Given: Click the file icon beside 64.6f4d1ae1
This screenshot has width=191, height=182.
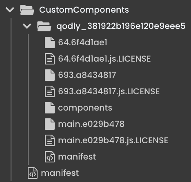Looking at the screenshot, I should 50,42.
